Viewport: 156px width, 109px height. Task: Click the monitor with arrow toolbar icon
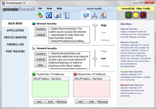[58, 15]
